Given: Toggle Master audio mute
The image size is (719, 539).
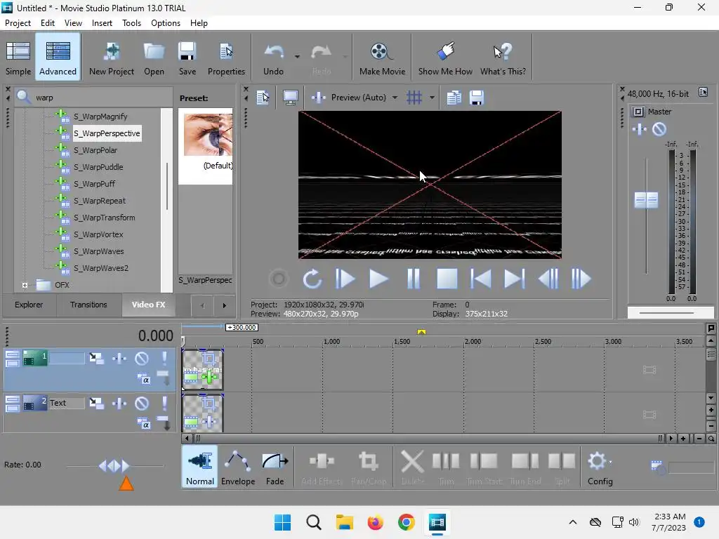Looking at the screenshot, I should [659, 129].
